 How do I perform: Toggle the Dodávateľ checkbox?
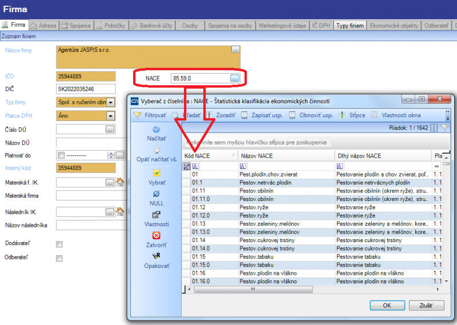(59, 244)
